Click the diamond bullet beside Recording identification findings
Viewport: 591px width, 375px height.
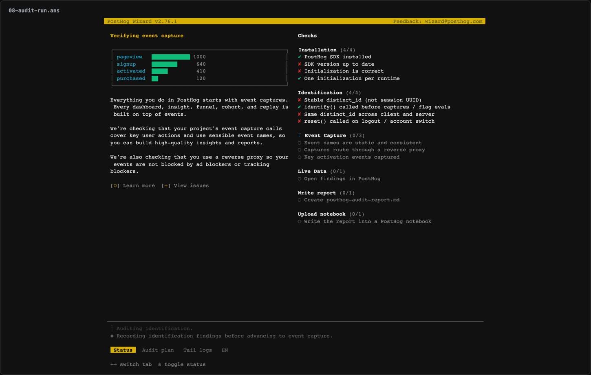[112, 336]
